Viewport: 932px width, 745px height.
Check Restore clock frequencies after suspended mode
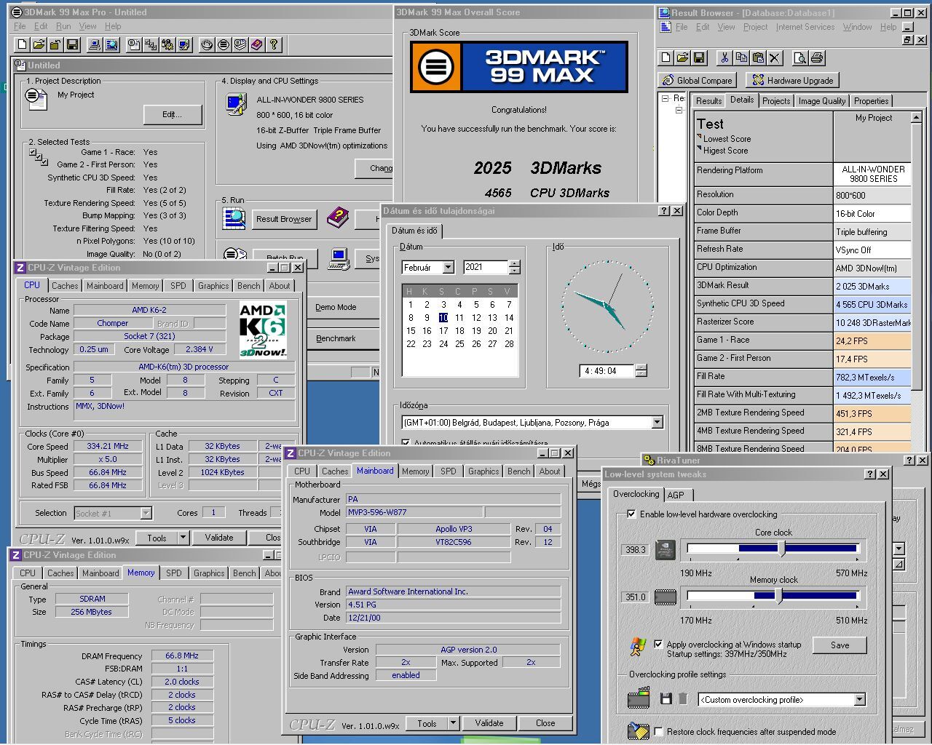[x=658, y=731]
